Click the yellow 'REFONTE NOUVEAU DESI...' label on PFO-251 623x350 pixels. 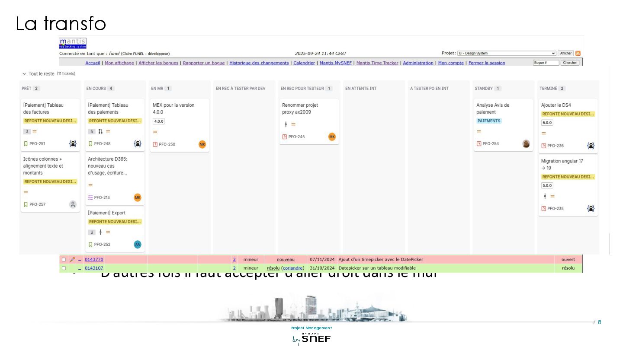point(50,121)
